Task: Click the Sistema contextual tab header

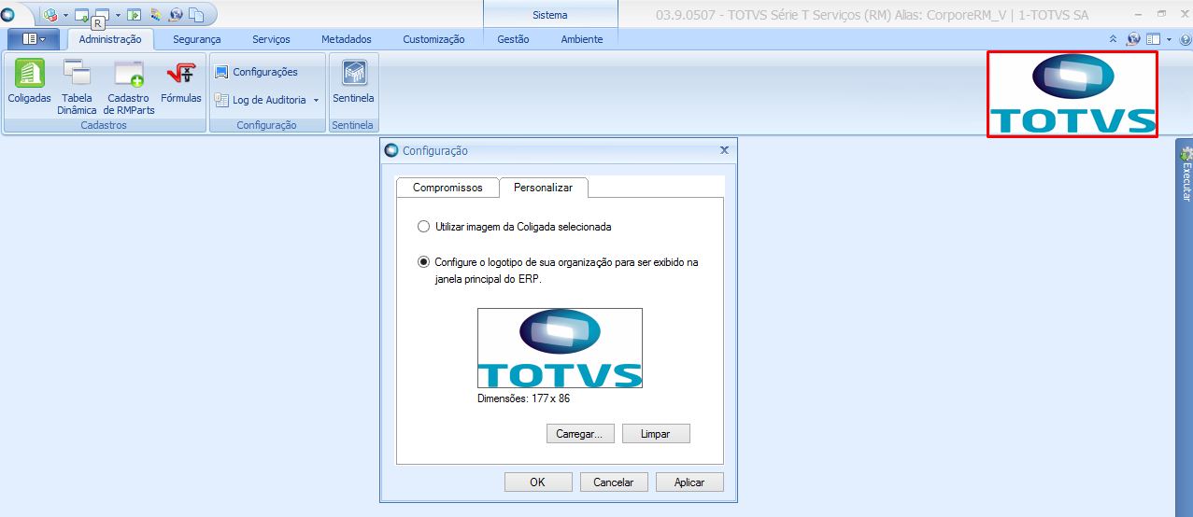Action: pos(550,15)
